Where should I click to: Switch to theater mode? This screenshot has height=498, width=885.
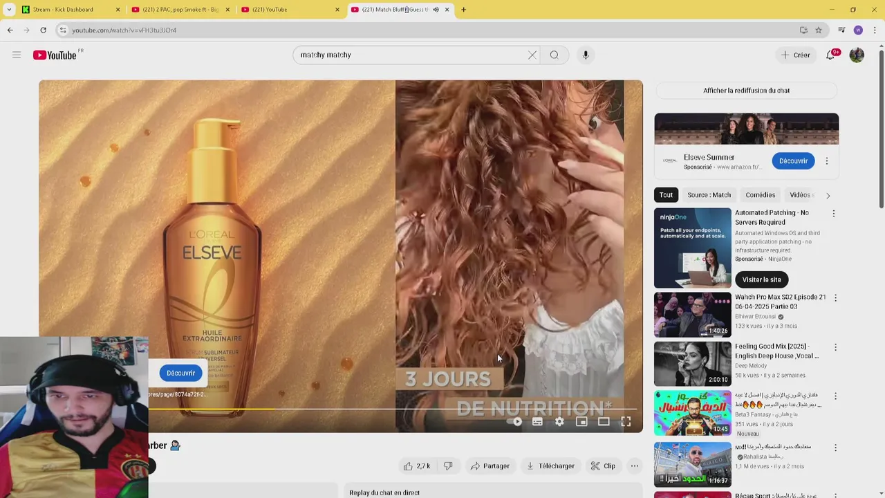(x=604, y=421)
